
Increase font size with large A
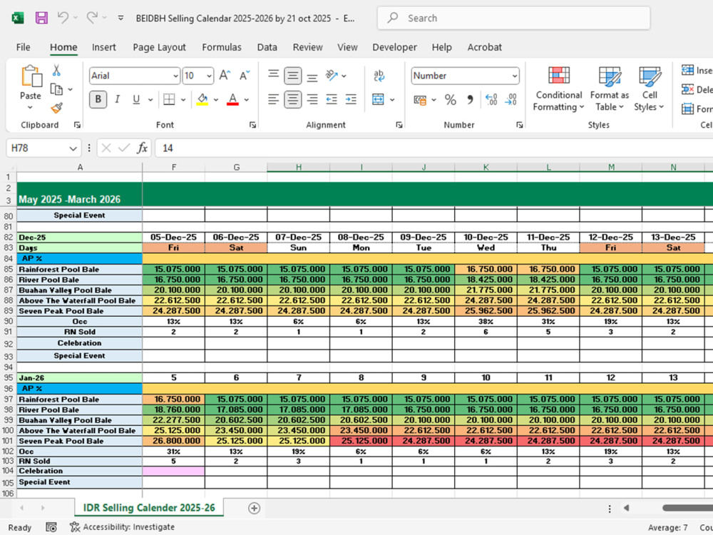click(225, 76)
